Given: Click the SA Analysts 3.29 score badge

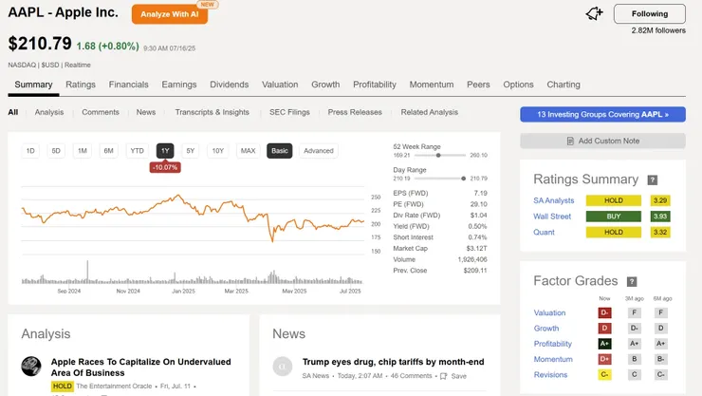Looking at the screenshot, I should click(660, 200).
